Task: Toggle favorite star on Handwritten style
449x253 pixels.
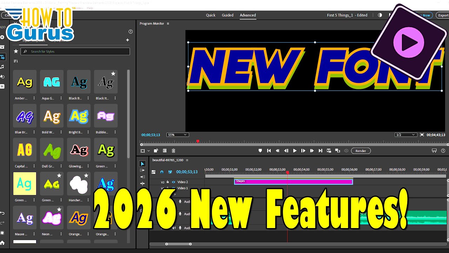Action: (86, 176)
